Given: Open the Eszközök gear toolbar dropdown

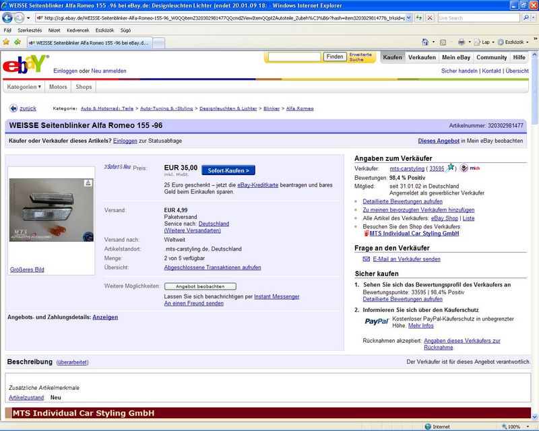Looking at the screenshot, I should point(513,42).
